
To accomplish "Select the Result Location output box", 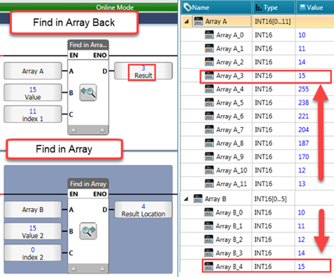I will (144, 209).
